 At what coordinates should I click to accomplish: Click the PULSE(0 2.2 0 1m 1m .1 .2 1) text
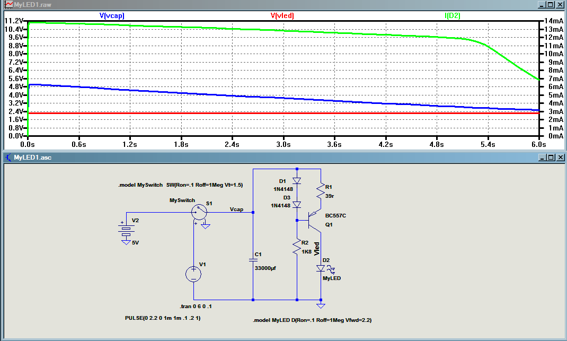click(163, 318)
